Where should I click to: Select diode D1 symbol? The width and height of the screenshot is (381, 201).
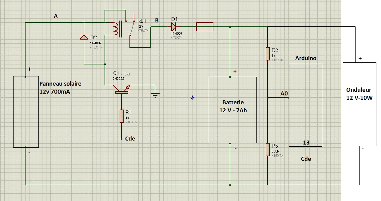173,27
